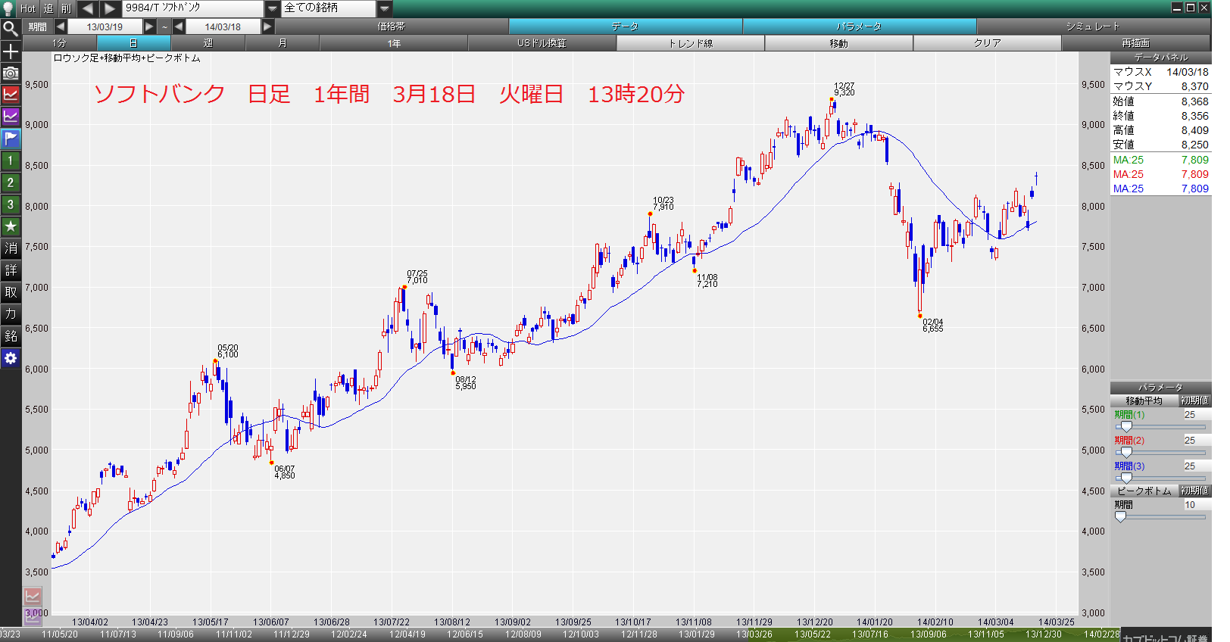This screenshot has width=1230, height=642.
Task: Click the クリア clear button
Action: pyautogui.click(x=988, y=43)
